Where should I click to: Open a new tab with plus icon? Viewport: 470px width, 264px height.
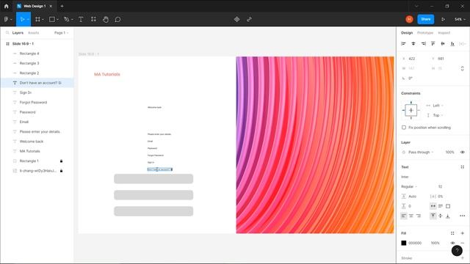click(62, 6)
